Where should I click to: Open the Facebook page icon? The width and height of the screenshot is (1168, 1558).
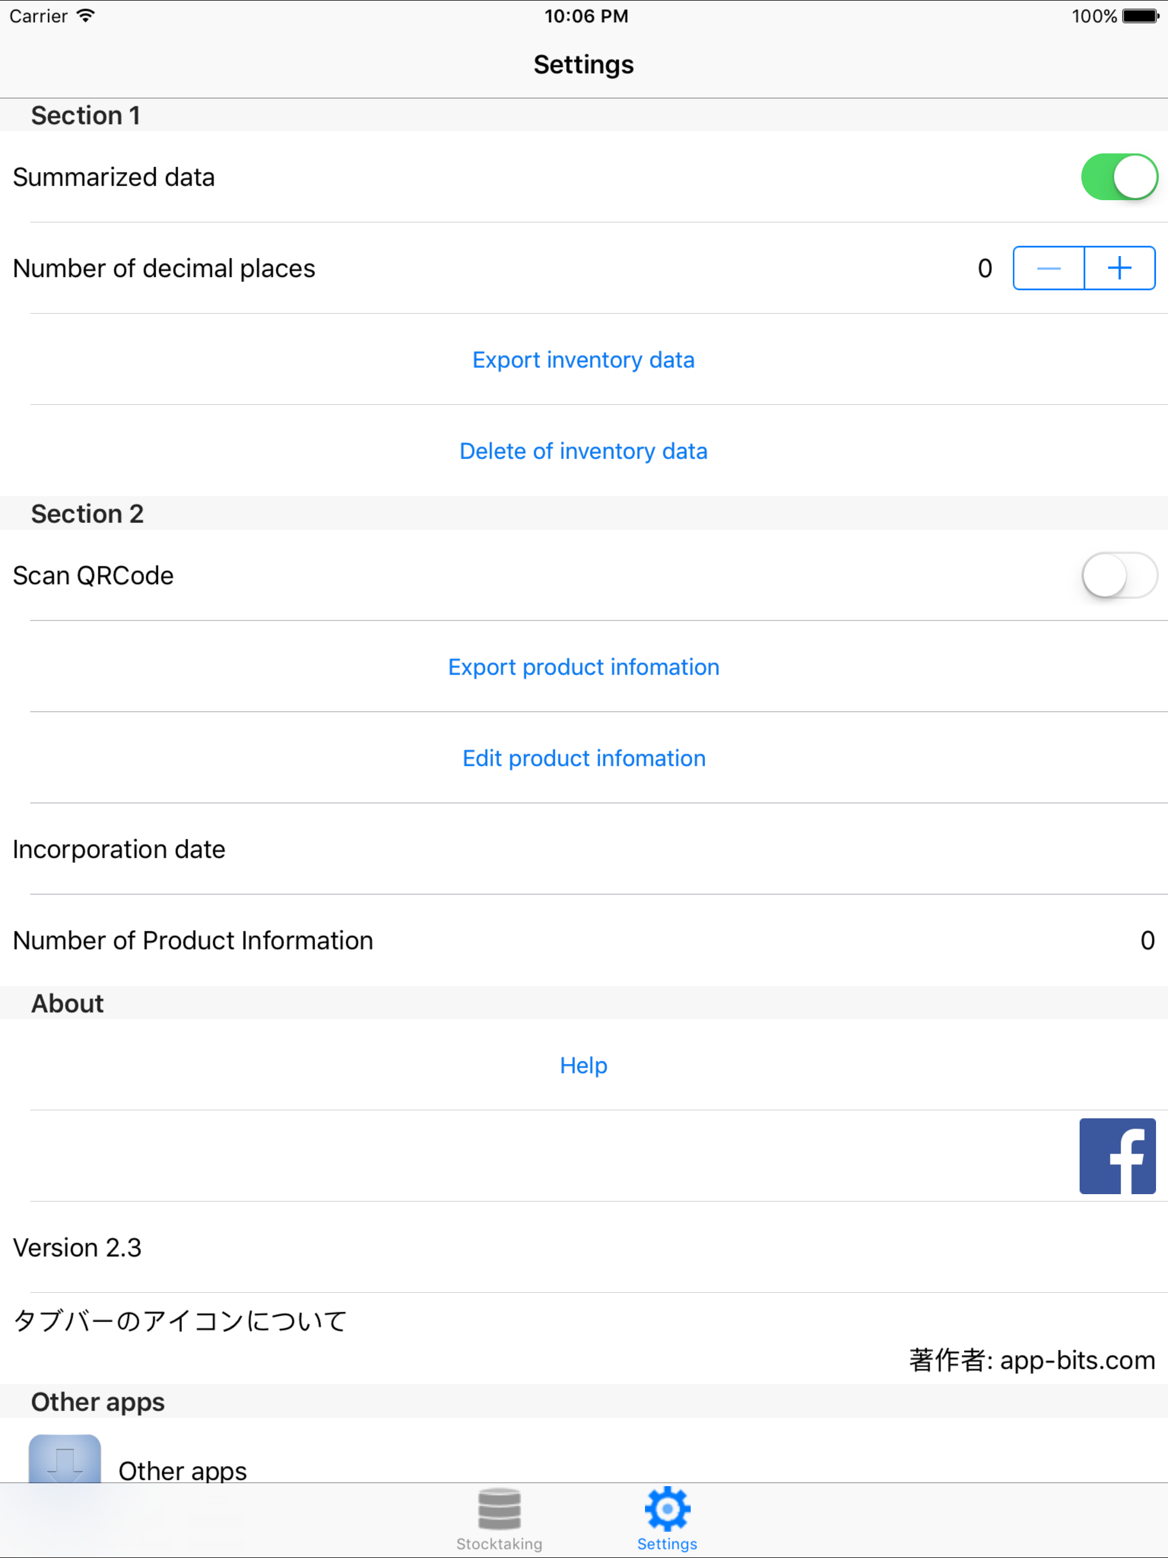pyautogui.click(x=1117, y=1156)
